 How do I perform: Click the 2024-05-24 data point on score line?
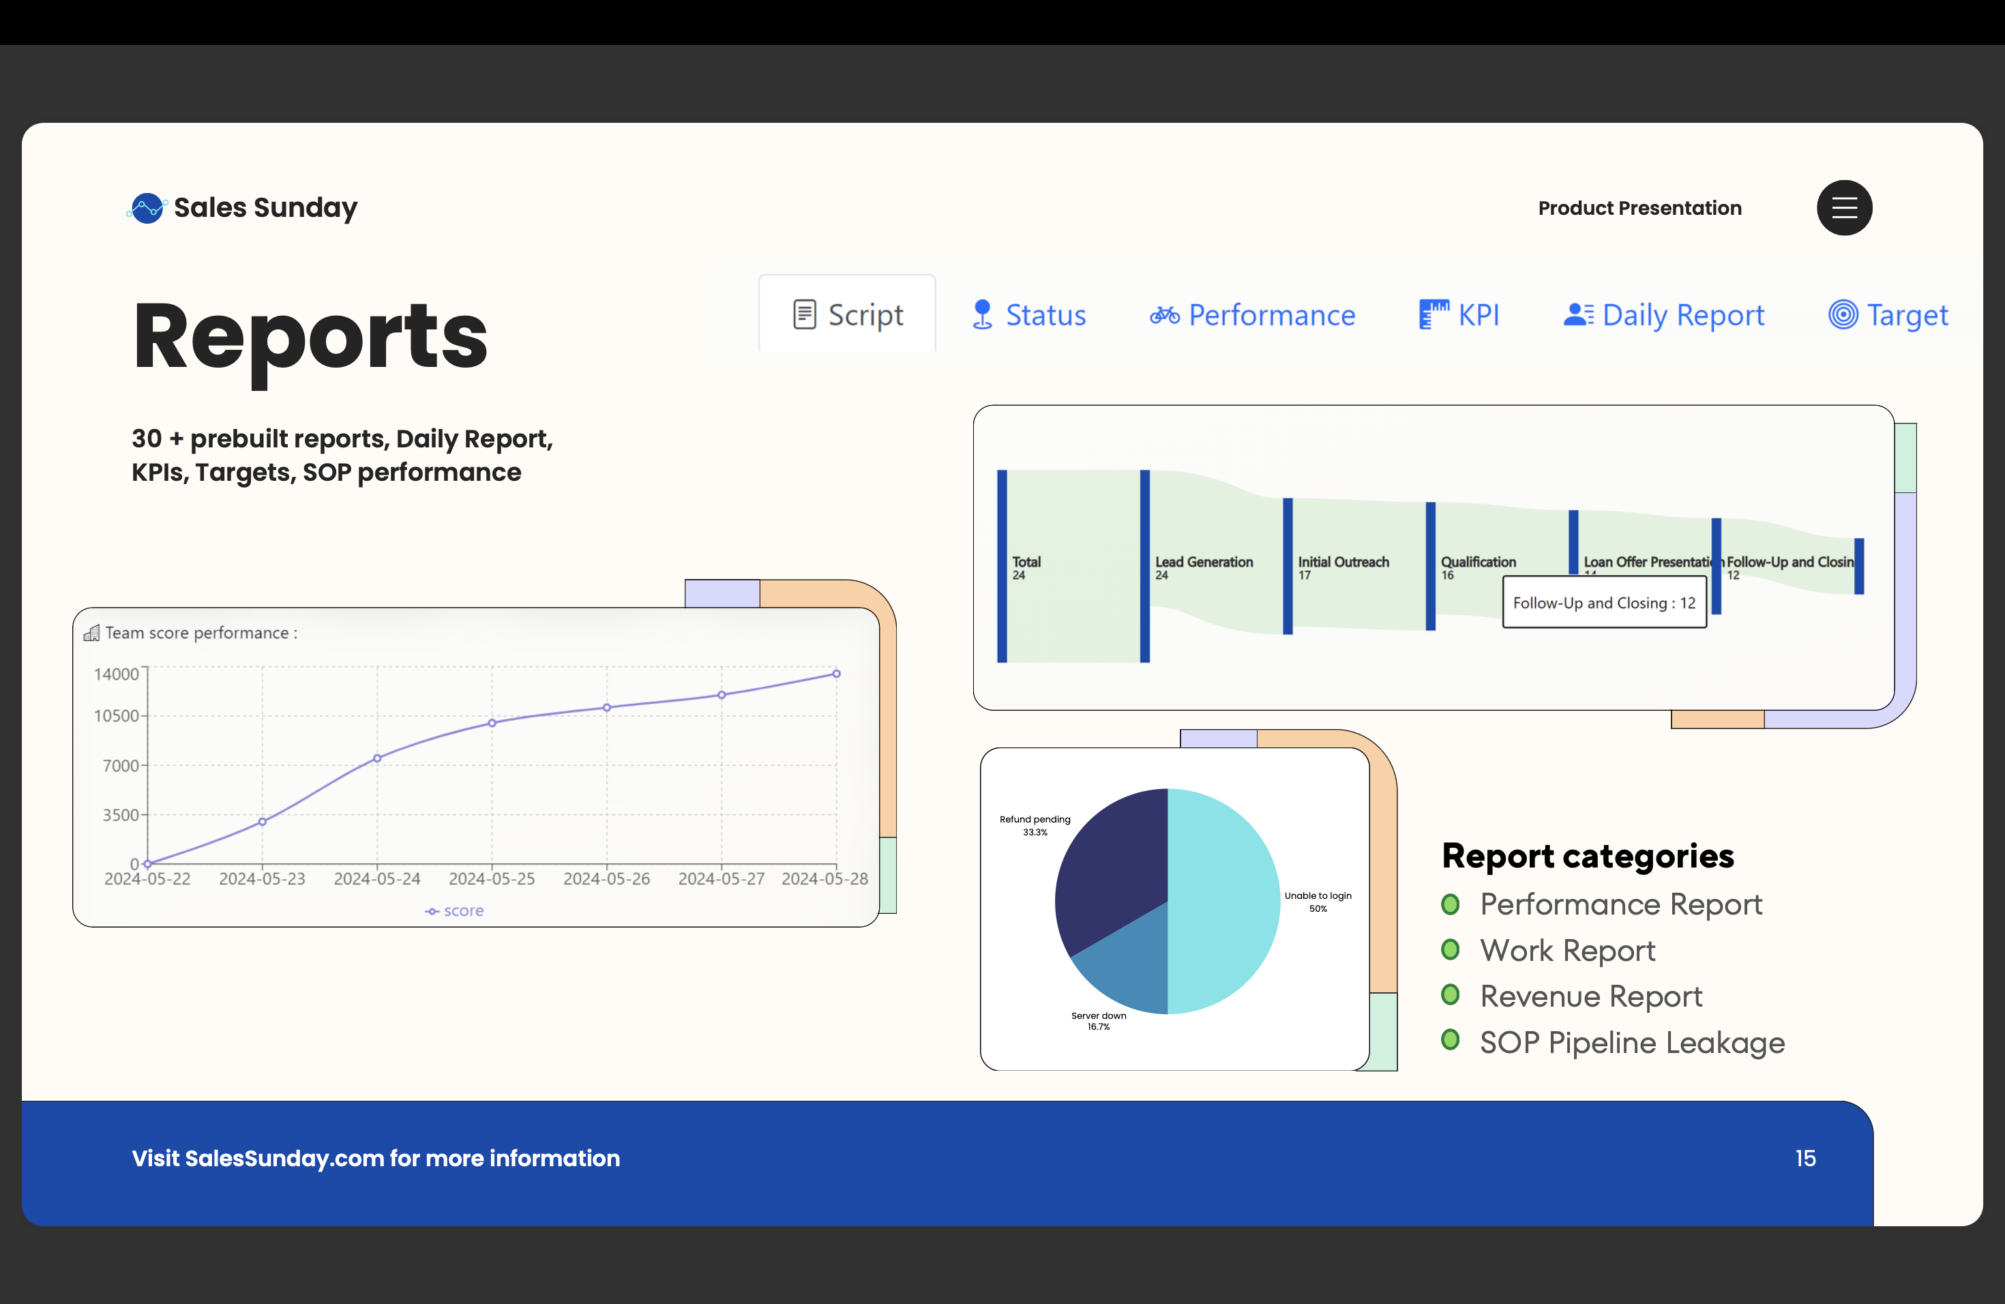(x=377, y=758)
